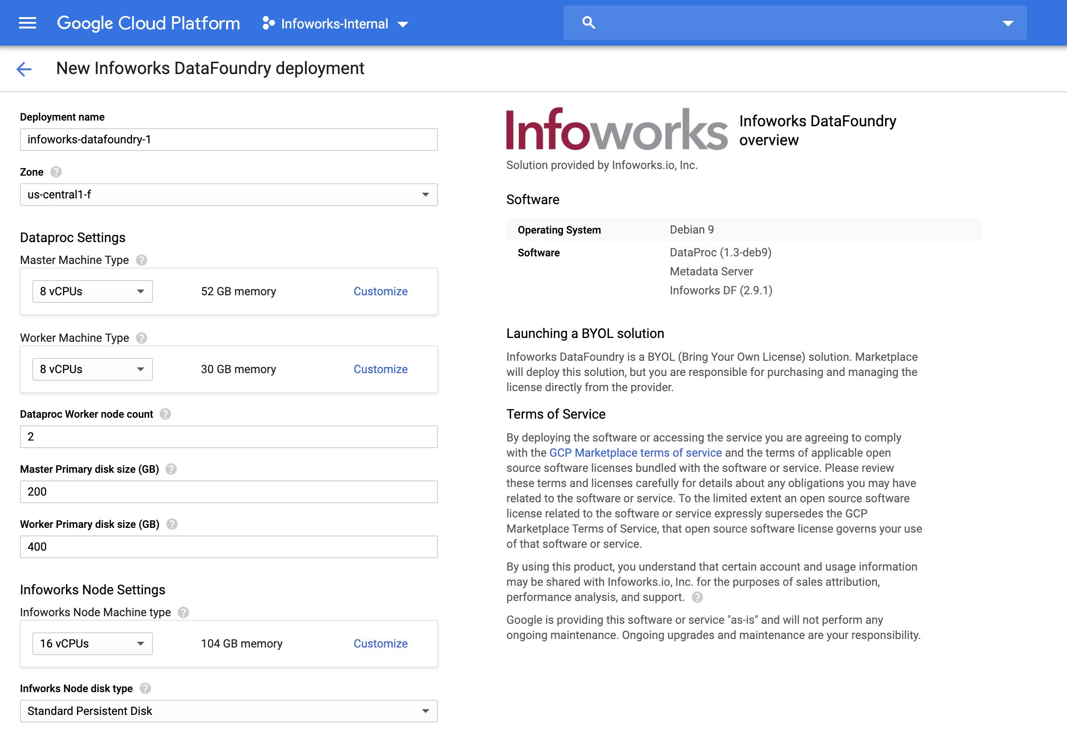This screenshot has width=1067, height=732.
Task: Click the 'Metadata Server' software entry
Action: point(711,272)
